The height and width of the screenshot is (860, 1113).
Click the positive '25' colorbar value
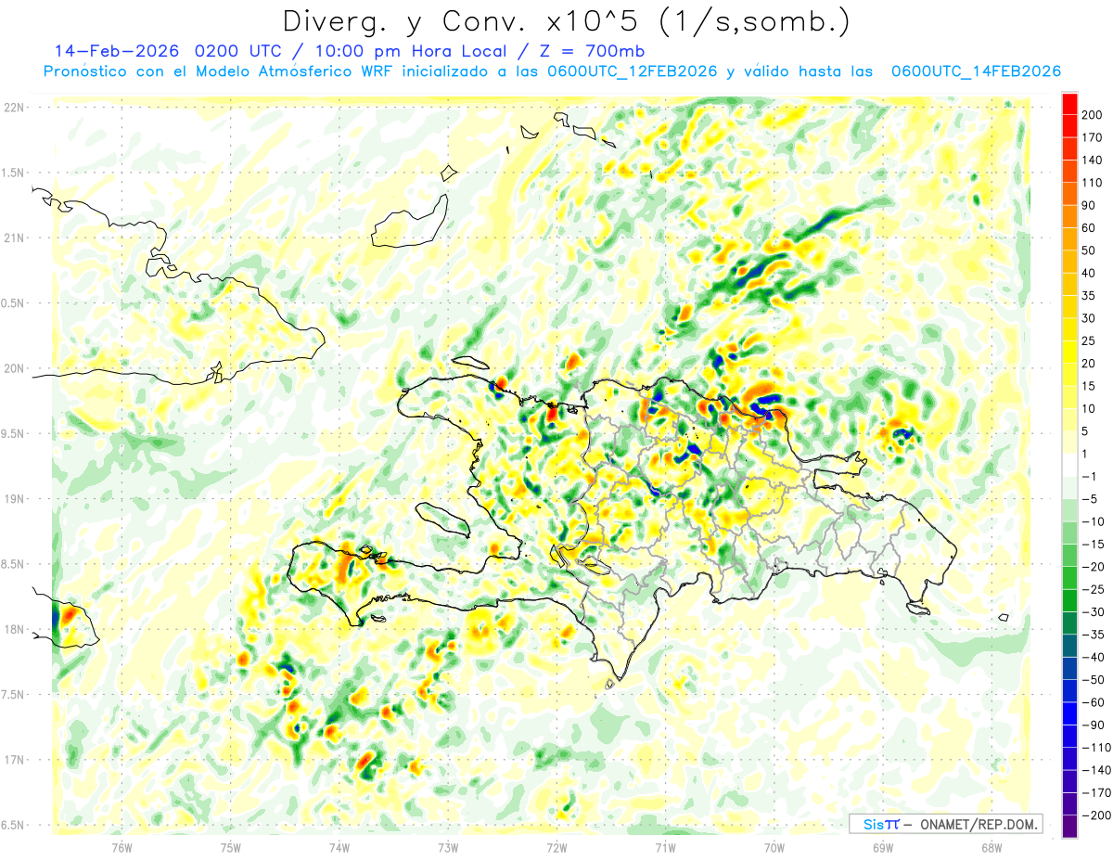click(x=1090, y=340)
